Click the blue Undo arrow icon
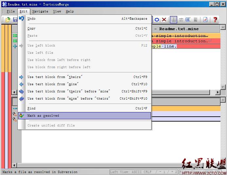This screenshot has height=175, width=227. coord(21,18)
